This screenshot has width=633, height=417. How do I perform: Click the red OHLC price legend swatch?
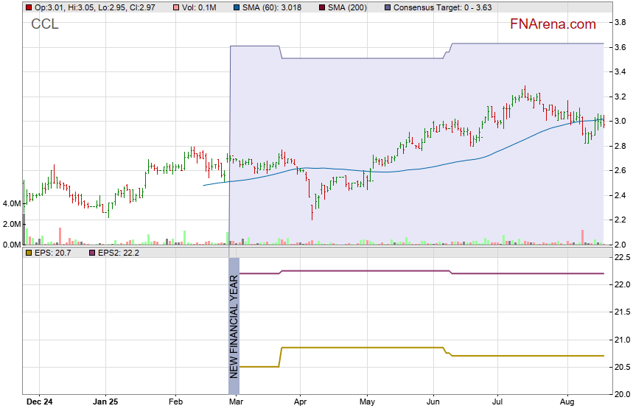click(27, 7)
